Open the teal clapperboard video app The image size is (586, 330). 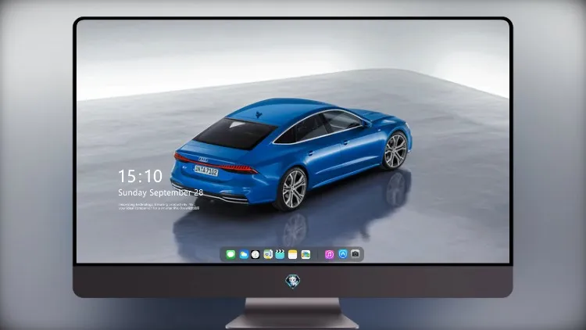(280, 254)
